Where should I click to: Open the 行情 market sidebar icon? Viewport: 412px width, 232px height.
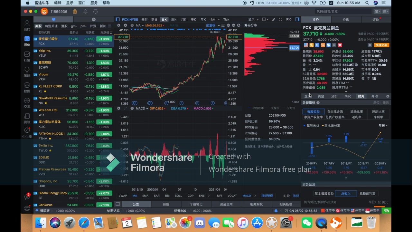click(27, 56)
